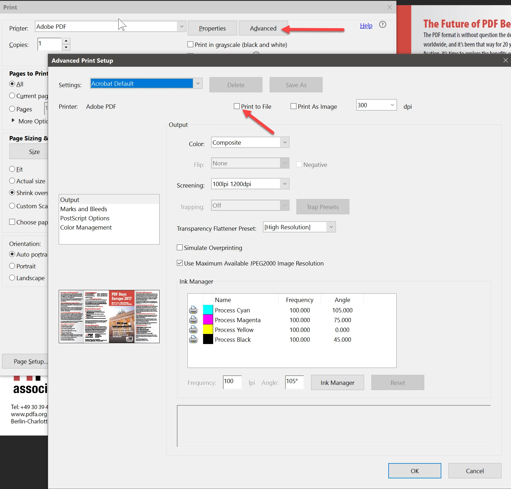Enable the Print to File checkbox
Viewport: 511px width, 489px height.
click(237, 106)
